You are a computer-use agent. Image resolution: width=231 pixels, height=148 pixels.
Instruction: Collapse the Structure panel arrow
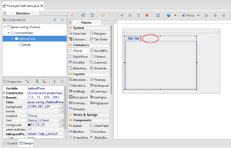point(5,13)
